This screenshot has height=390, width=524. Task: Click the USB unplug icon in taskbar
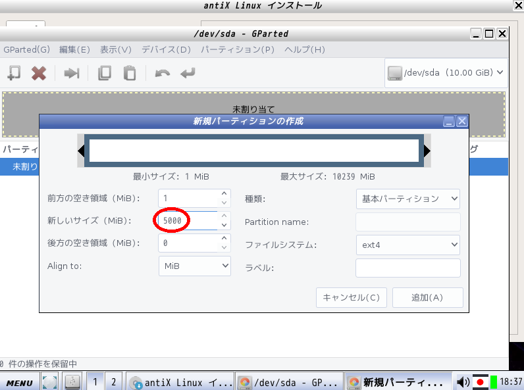coord(72,382)
